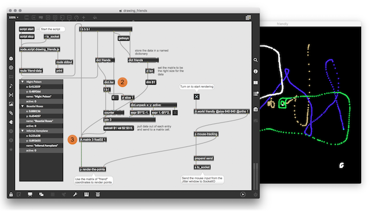Open the inspector info icon in right sidebar
The width and height of the screenshot is (372, 211).
click(255, 71)
